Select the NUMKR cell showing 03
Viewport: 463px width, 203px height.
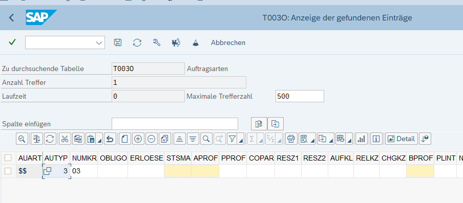point(84,171)
